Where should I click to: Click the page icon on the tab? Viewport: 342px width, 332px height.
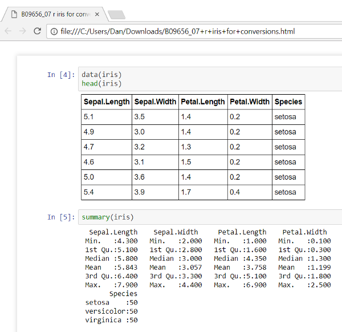tap(14, 14)
